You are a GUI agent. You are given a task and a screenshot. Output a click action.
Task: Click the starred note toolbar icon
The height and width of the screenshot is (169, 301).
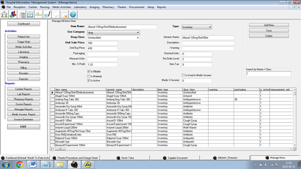(64, 14)
